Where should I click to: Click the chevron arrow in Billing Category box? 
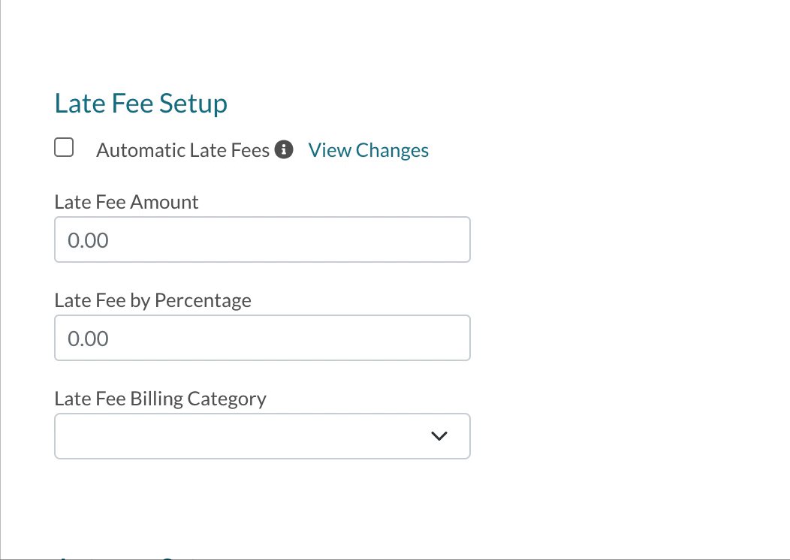[x=439, y=436]
